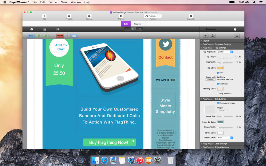
Task: Expand FlagThing Container Settings section
Action: pyautogui.click(x=222, y=44)
